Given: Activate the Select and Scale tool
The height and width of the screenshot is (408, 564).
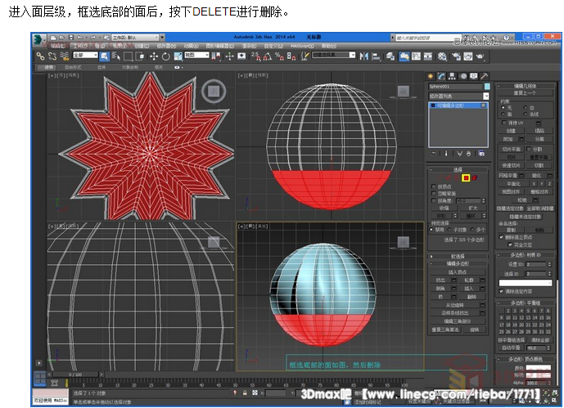Looking at the screenshot, I should [178, 56].
